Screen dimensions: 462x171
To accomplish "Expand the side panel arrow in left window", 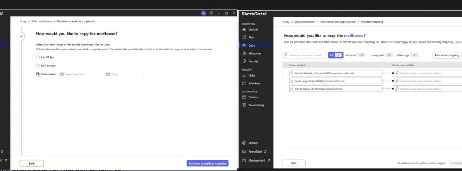I will point(21,36).
